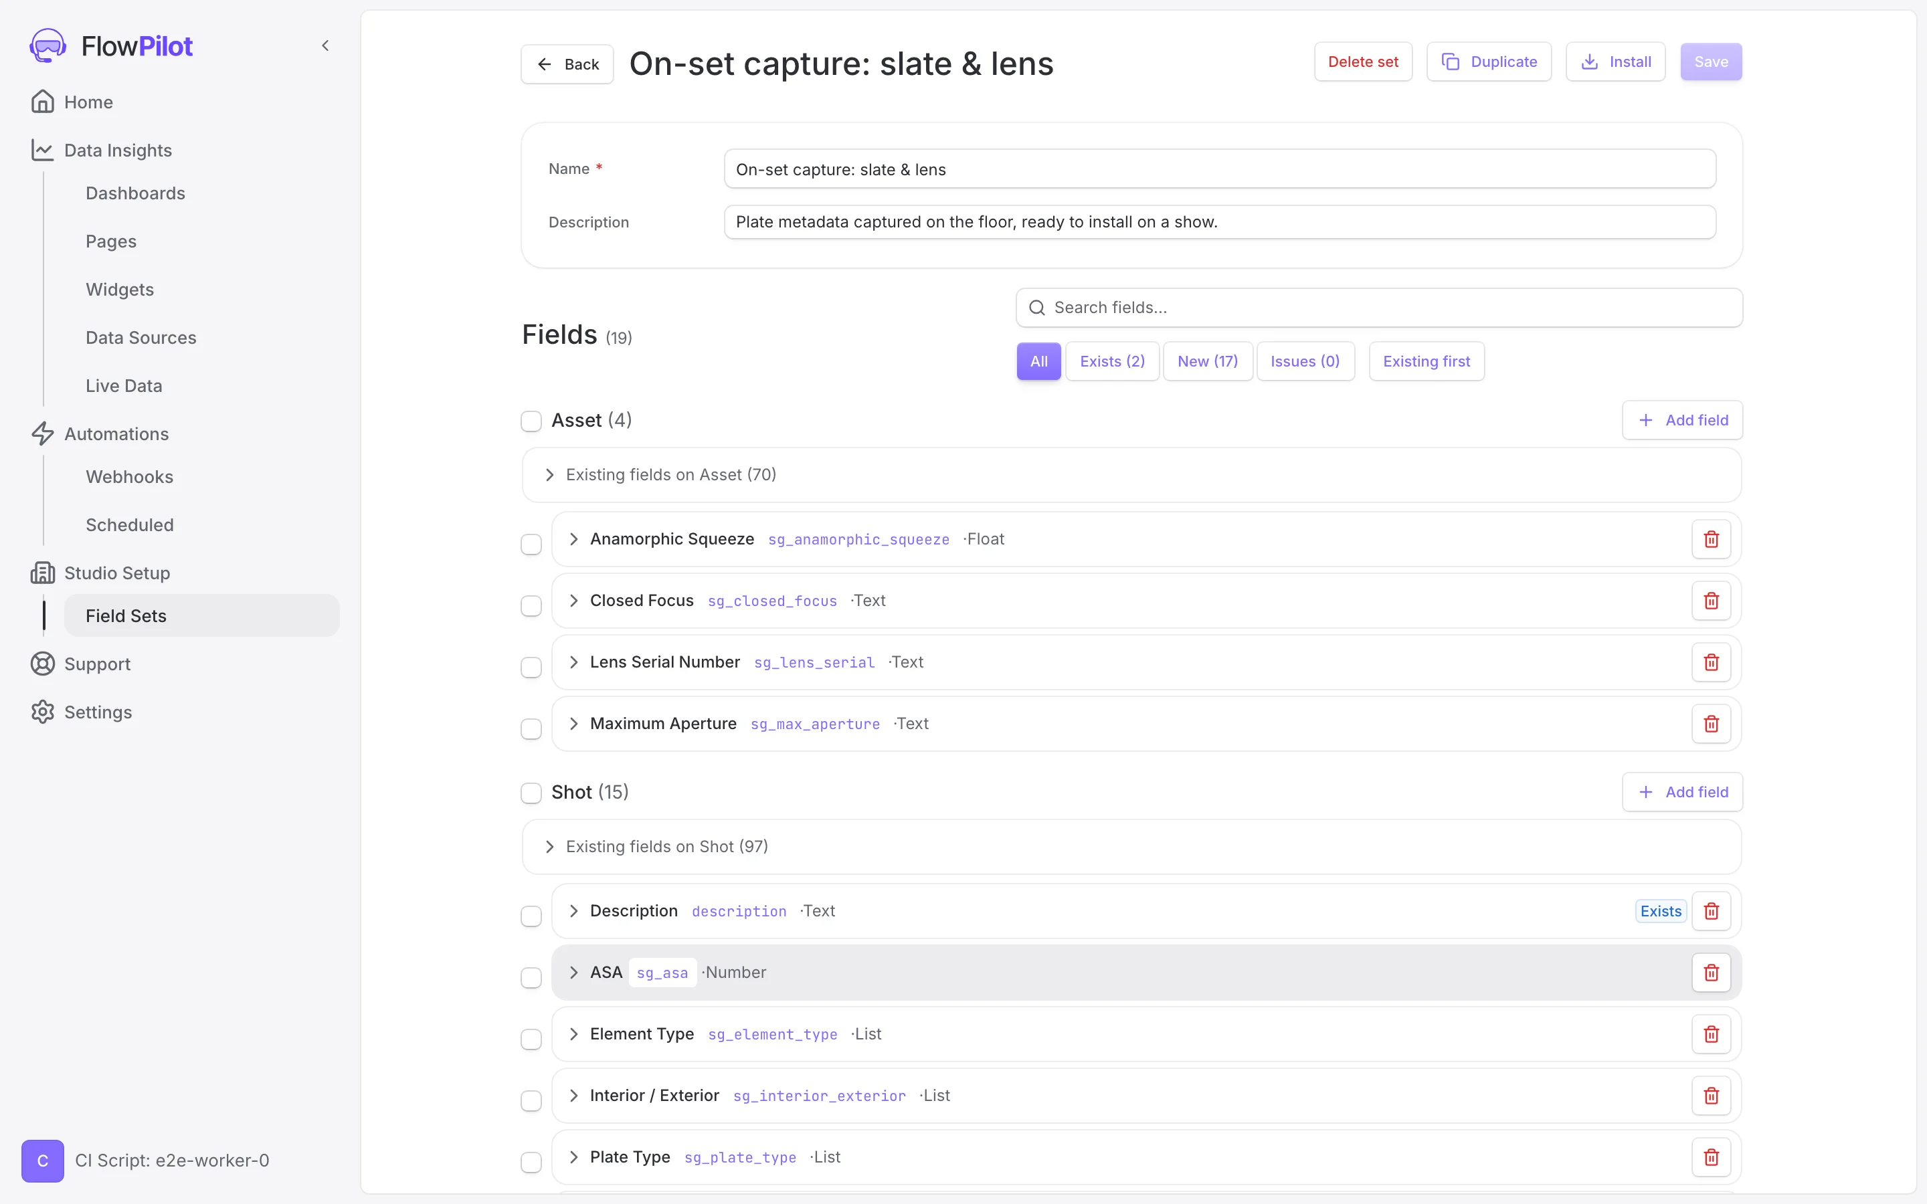1927x1204 pixels.
Task: Delete the Closed Focus field
Action: coord(1710,601)
